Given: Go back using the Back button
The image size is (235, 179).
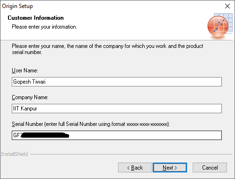Looking at the screenshot, I should (x=135, y=168).
